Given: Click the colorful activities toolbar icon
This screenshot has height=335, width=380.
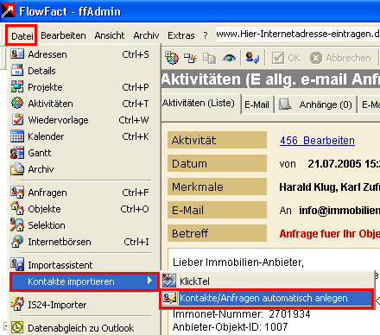Looking at the screenshot, I should click(172, 58).
